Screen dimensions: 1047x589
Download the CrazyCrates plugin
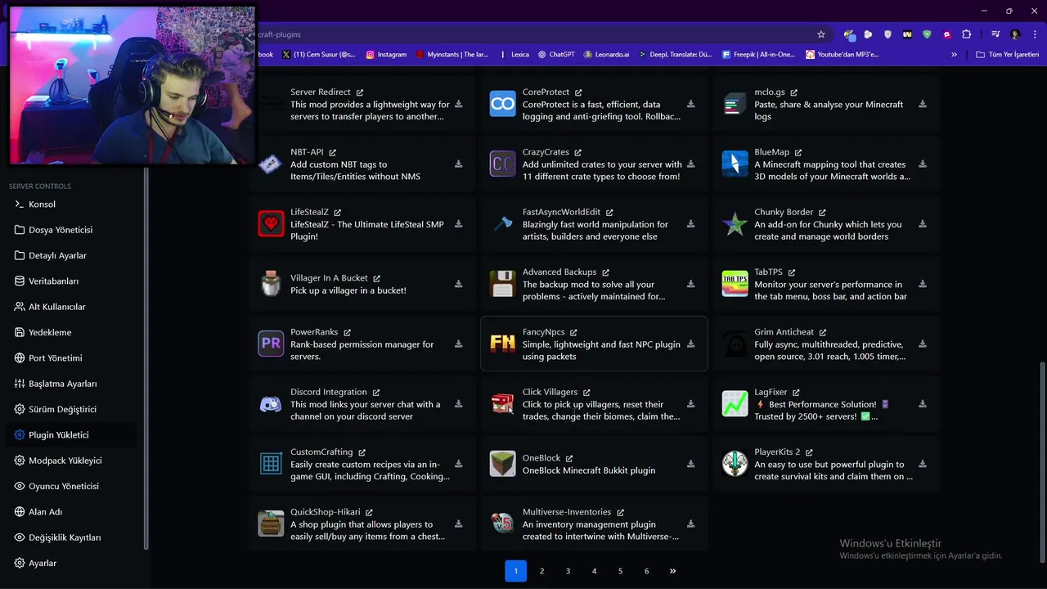(x=691, y=164)
